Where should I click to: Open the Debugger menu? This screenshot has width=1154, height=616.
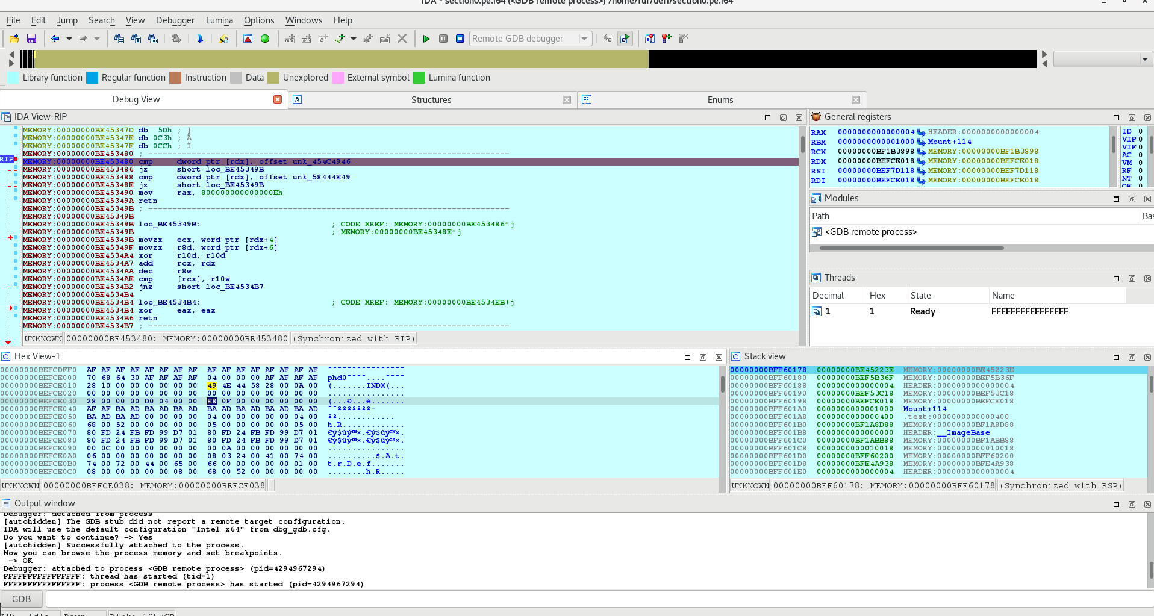[x=175, y=20]
